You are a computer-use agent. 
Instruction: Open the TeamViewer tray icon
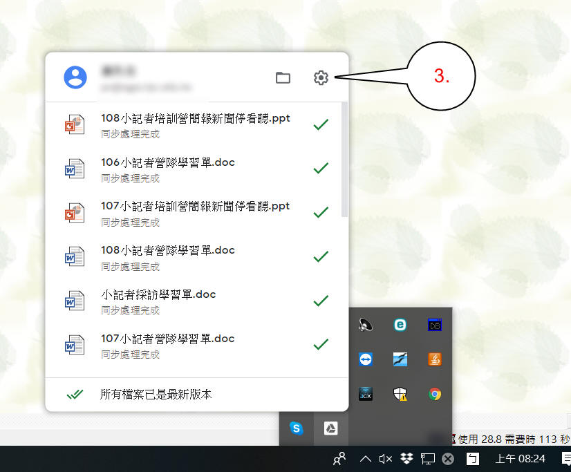point(365,359)
